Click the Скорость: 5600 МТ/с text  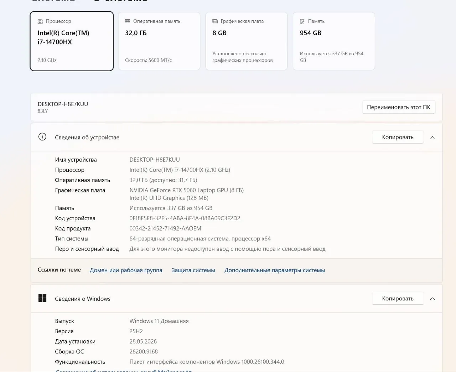pos(148,60)
